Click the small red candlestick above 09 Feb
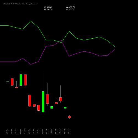Image resolution: width=138 pixels, height=138 pixels. pyautogui.click(x=70, y=117)
